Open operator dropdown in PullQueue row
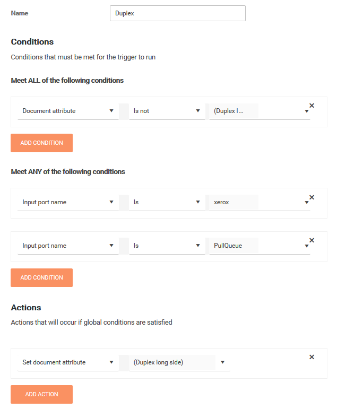Screen dimensions: 346x409 (167, 246)
